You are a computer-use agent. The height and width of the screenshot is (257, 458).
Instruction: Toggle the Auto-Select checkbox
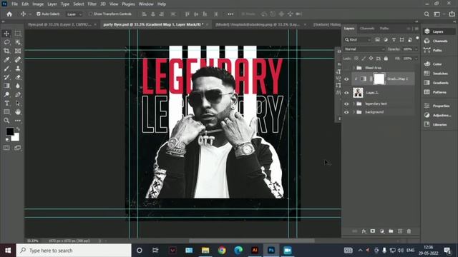tap(39, 14)
